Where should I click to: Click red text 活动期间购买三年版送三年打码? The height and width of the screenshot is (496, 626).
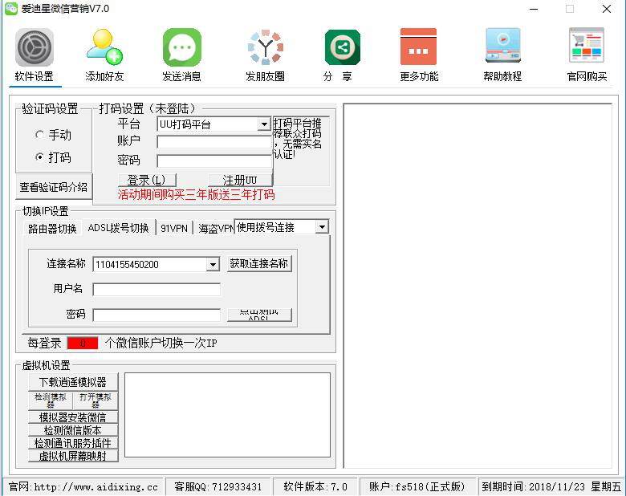point(197,195)
